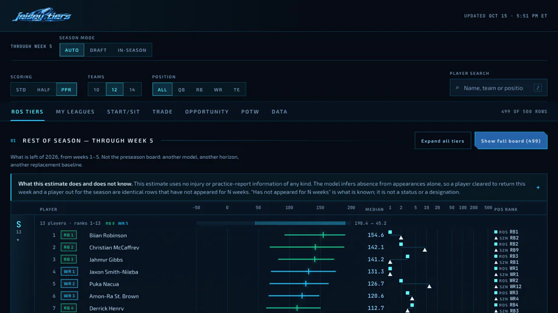The image size is (558, 313).
Task: Filter position to TE
Action: click(237, 89)
